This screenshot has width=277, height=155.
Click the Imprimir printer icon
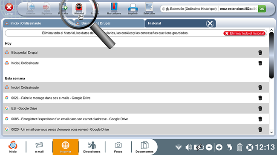[133, 8]
